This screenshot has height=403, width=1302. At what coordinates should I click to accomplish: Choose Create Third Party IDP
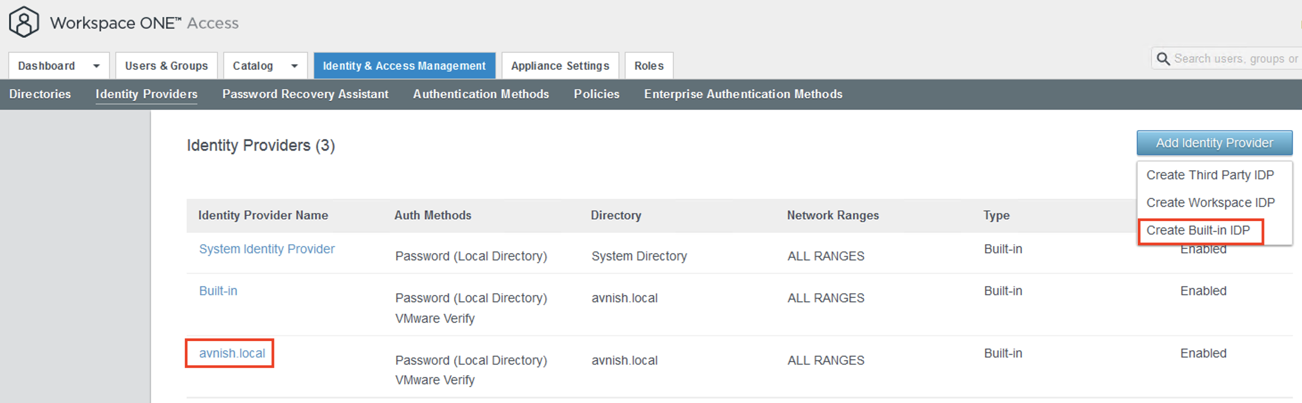click(1210, 175)
